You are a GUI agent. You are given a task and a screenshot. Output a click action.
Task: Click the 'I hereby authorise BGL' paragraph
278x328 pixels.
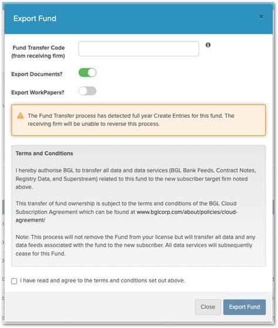[x=135, y=179]
